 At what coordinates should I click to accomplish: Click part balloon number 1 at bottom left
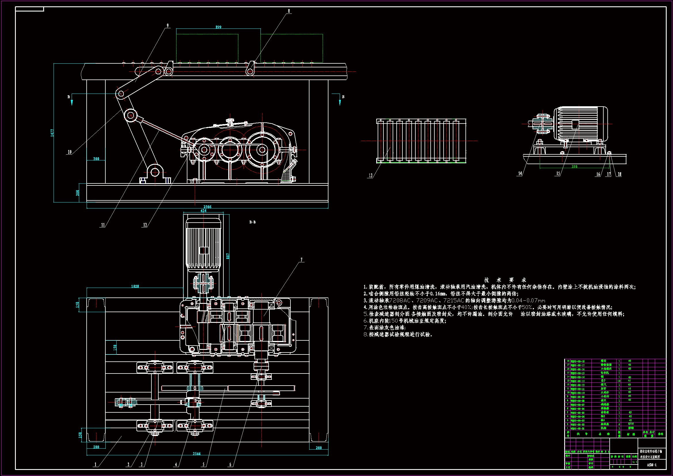[x=95, y=464]
